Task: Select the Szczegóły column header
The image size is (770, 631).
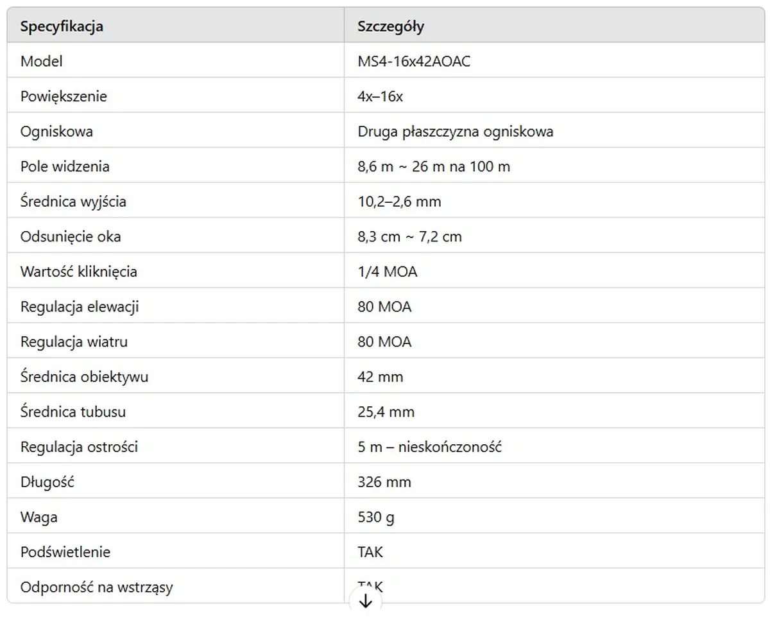Action: [x=391, y=26]
